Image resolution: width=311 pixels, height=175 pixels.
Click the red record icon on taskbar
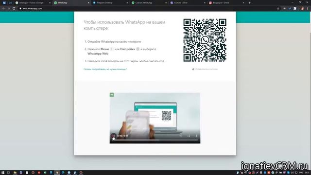click(39, 173)
